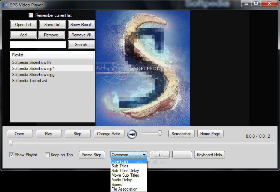Collapse the Overscan combo box arrow
Image resolution: width=280 pixels, height=192 pixels.
pos(144,155)
